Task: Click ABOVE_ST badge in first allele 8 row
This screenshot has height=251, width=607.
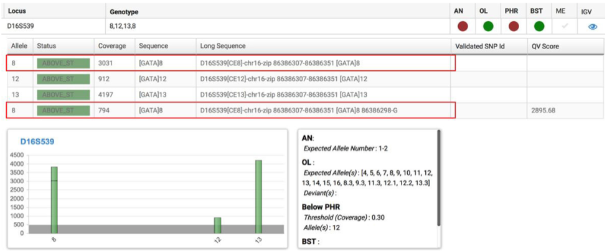Action: [63, 63]
